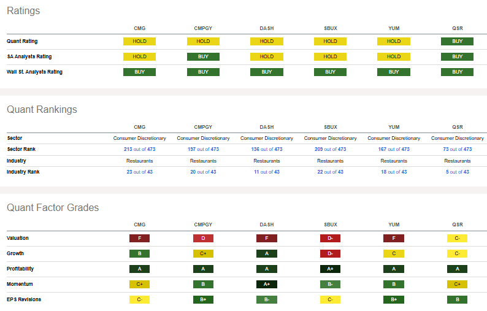The image size is (487, 311).
Task: Click CMG's F Valuation grade badge
Action: 140,238
